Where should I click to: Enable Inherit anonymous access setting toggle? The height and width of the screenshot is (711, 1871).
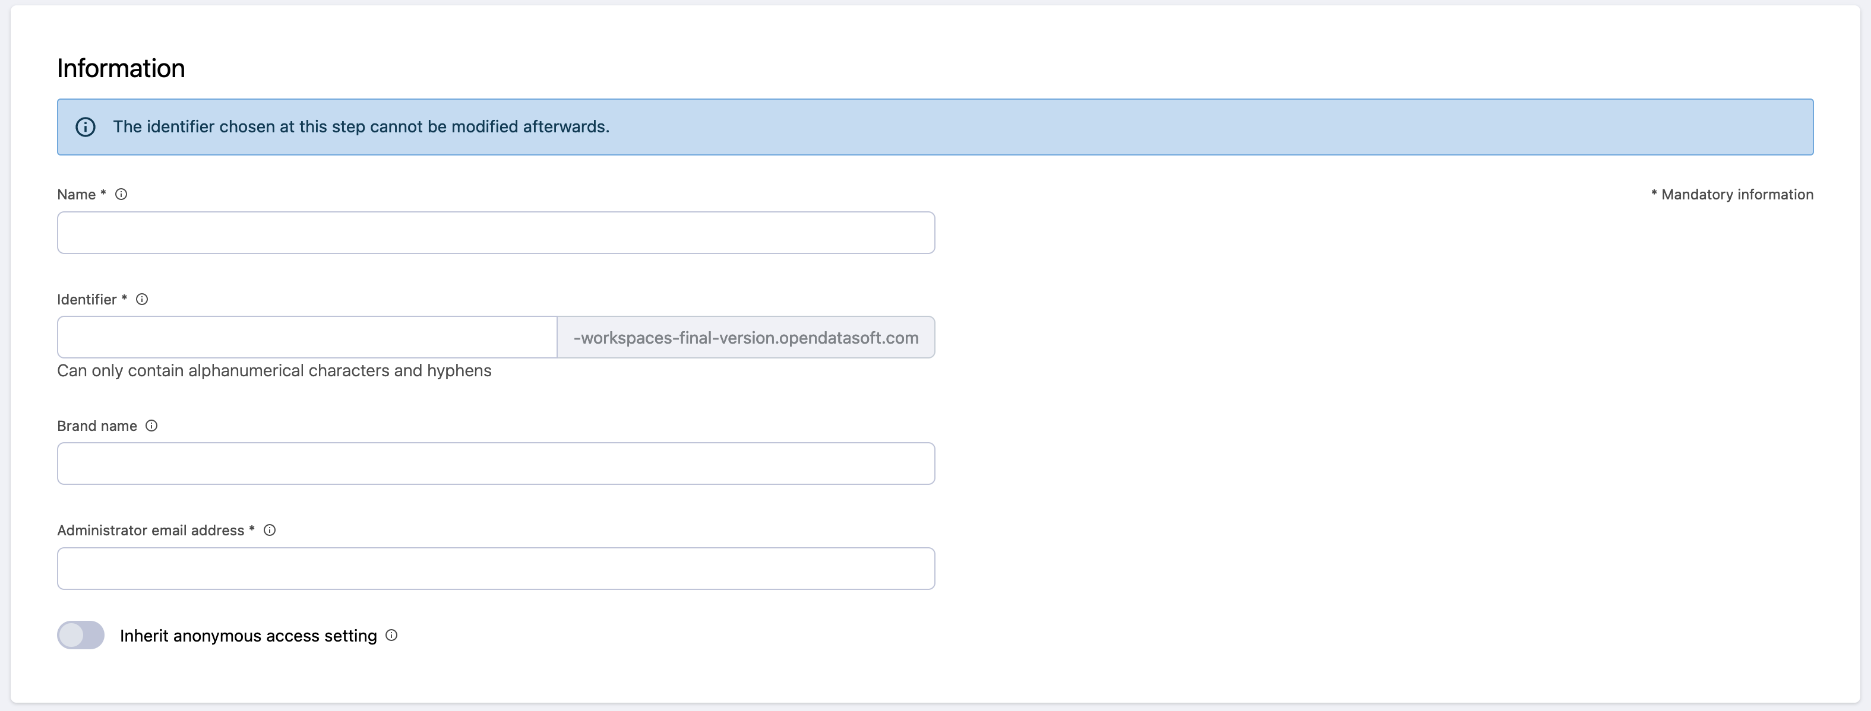coord(81,636)
